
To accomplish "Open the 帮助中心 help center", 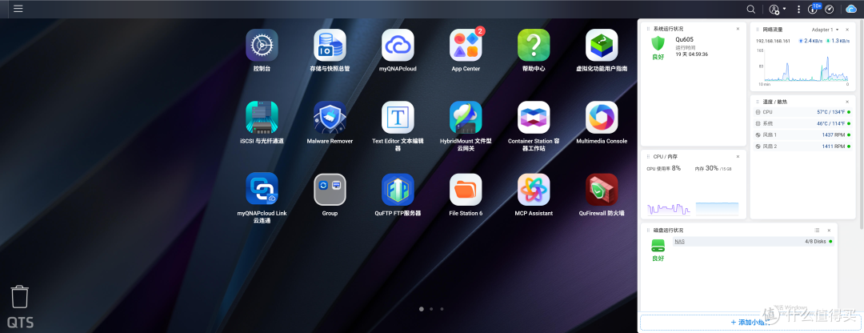I will click(x=534, y=45).
